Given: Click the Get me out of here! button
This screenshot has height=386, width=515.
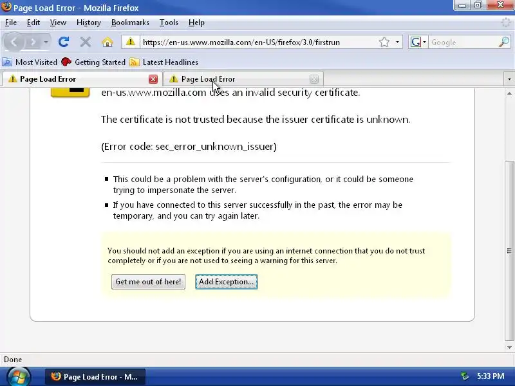Looking at the screenshot, I should click(x=148, y=282).
